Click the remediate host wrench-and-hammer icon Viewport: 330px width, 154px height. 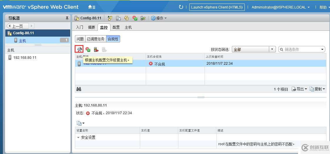coord(79,49)
